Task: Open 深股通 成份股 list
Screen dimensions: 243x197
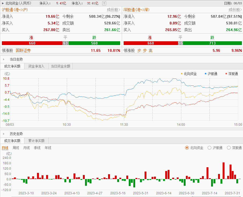Action: pyautogui.click(x=235, y=10)
